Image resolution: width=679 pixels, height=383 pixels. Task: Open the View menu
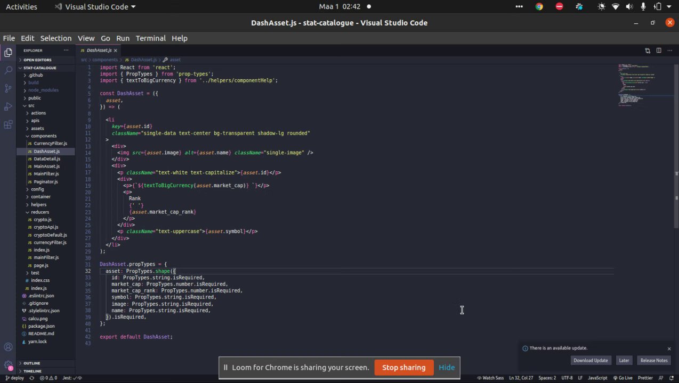coord(86,38)
